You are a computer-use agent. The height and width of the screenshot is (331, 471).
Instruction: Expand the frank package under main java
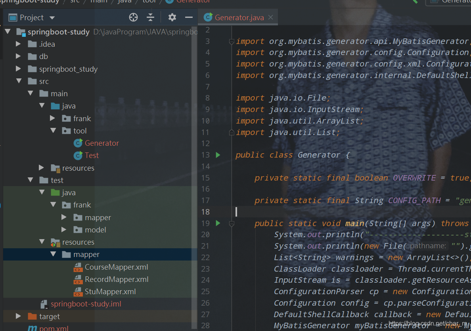tap(53, 118)
